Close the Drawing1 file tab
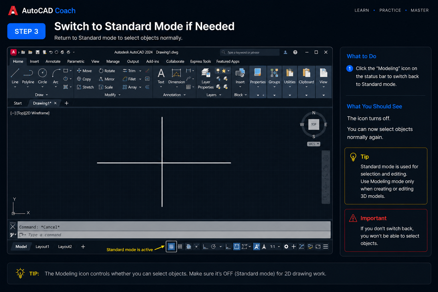The image size is (438, 292). tap(55, 103)
